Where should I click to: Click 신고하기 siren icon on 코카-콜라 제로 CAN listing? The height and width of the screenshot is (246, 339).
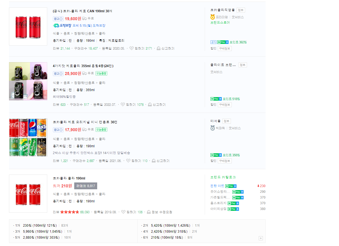(x=159, y=48)
